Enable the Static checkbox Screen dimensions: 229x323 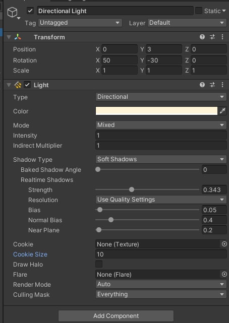coord(199,11)
